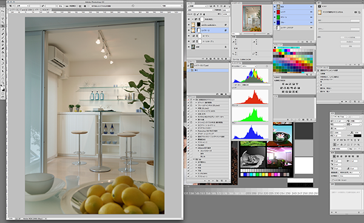Click the lock-all icon in Layers lock row
Viewport: 364px width, 223px height.
pyautogui.click(x=204, y=14)
